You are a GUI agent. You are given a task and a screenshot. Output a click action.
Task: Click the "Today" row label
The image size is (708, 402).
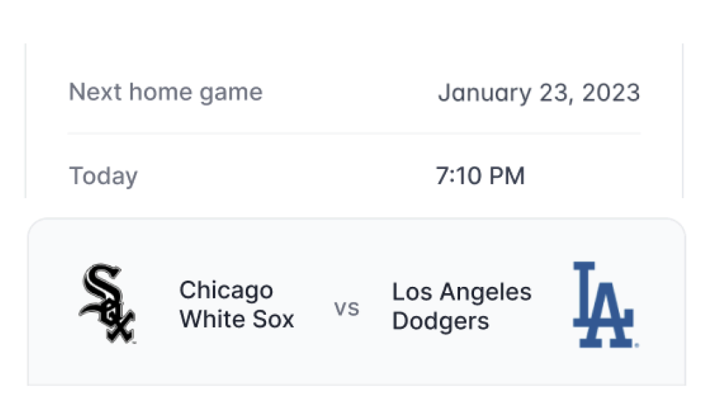(x=103, y=177)
